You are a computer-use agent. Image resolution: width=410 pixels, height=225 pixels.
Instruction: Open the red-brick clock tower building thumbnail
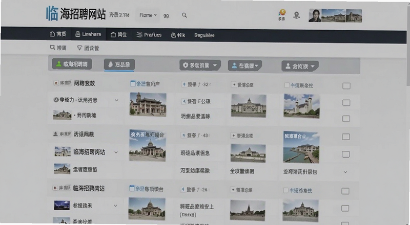click(x=148, y=104)
